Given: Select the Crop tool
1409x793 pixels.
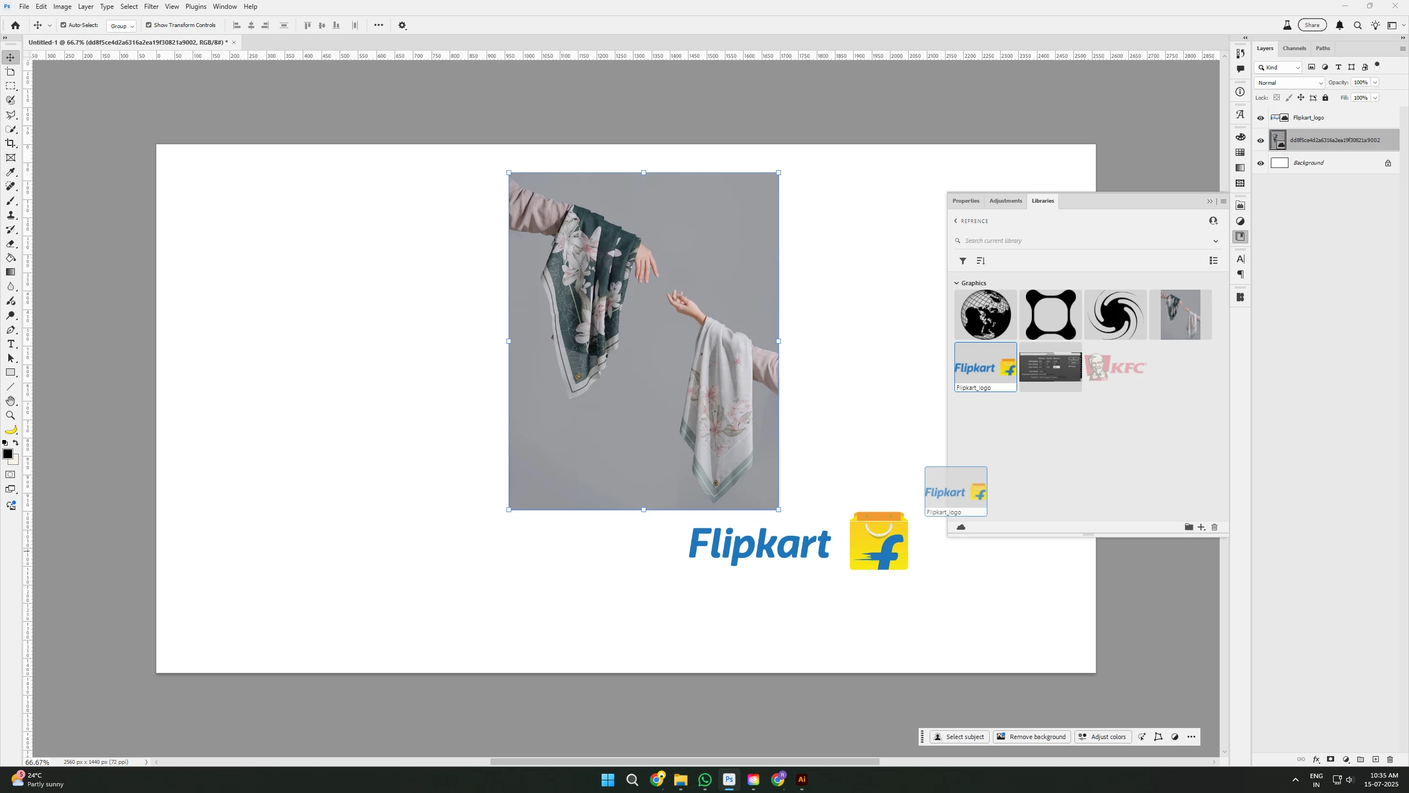Looking at the screenshot, I should (10, 143).
